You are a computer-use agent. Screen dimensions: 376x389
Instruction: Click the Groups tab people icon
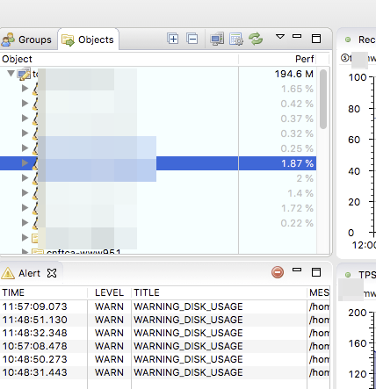[8, 40]
